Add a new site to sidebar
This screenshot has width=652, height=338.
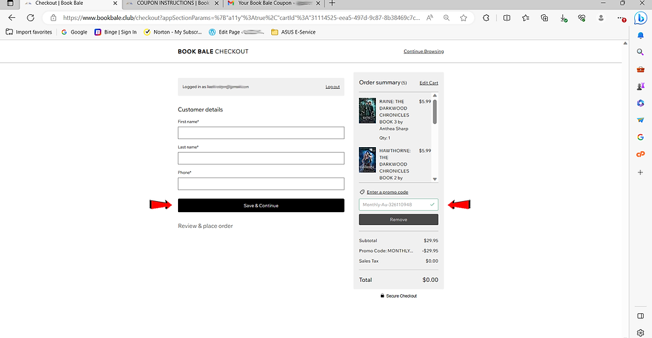(640, 172)
